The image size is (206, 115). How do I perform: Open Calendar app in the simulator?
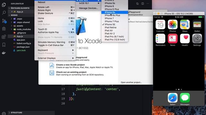tap(160, 24)
